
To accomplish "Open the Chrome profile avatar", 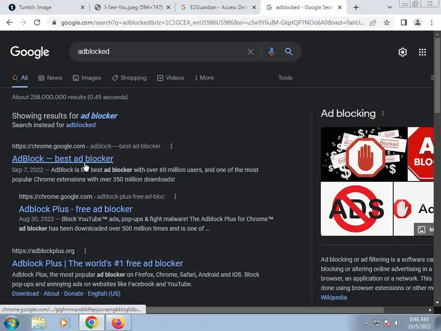I will 418,22.
